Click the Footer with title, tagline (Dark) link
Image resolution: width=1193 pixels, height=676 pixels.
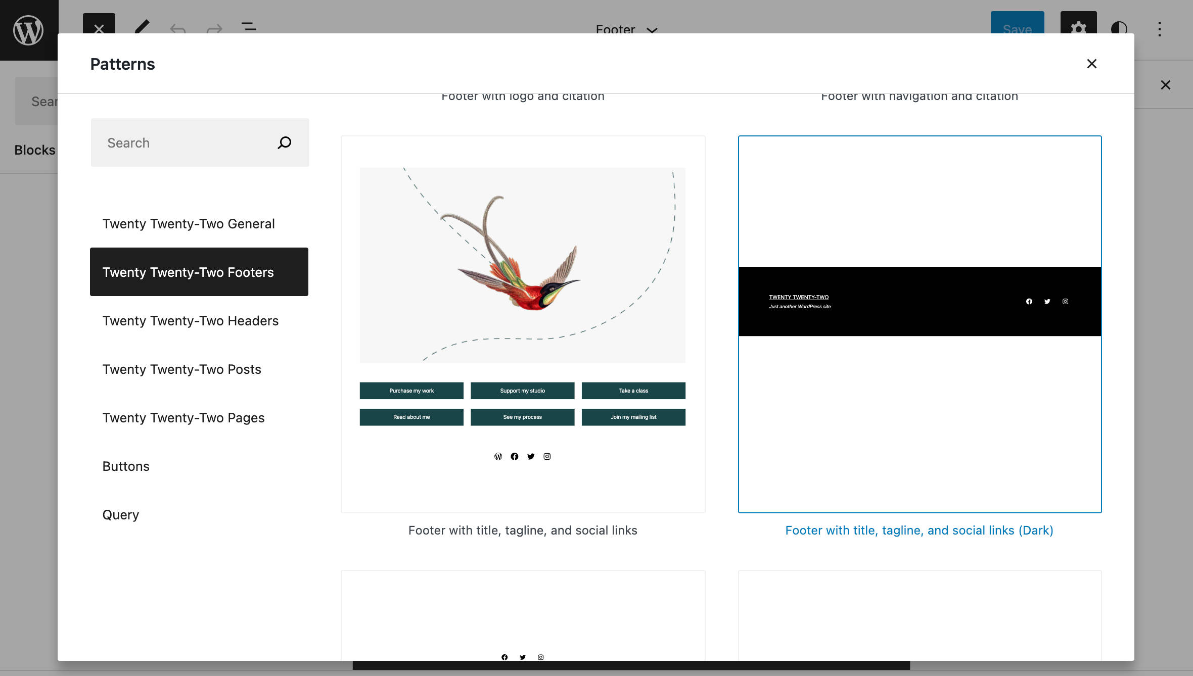pyautogui.click(x=919, y=530)
